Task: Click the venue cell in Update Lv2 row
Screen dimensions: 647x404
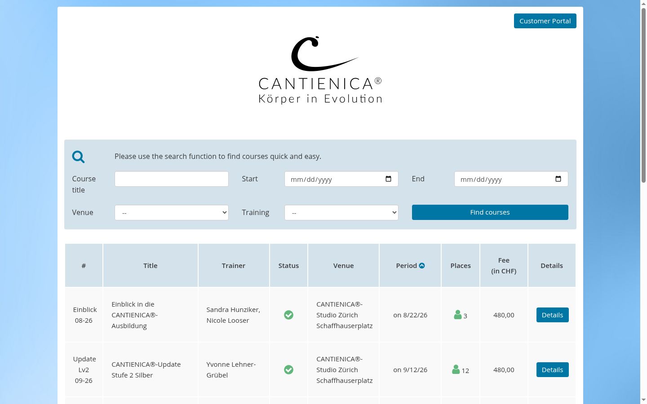Action: coord(345,370)
